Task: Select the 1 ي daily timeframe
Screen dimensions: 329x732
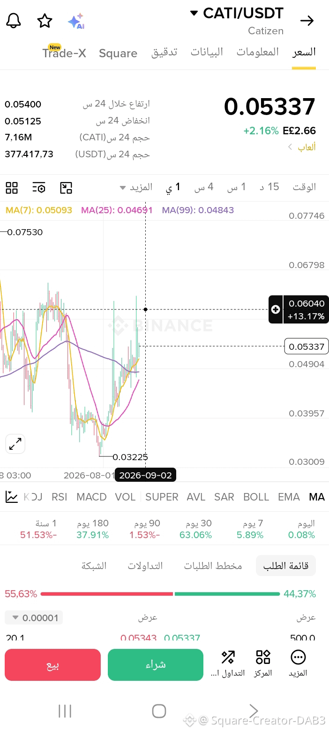Action: (173, 187)
